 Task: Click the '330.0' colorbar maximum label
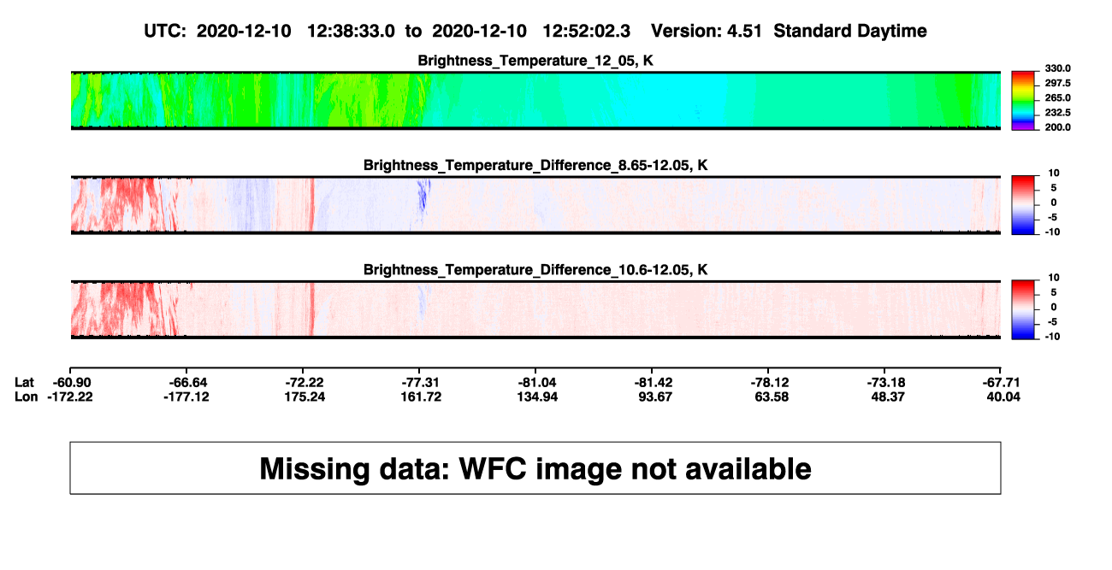click(1057, 68)
